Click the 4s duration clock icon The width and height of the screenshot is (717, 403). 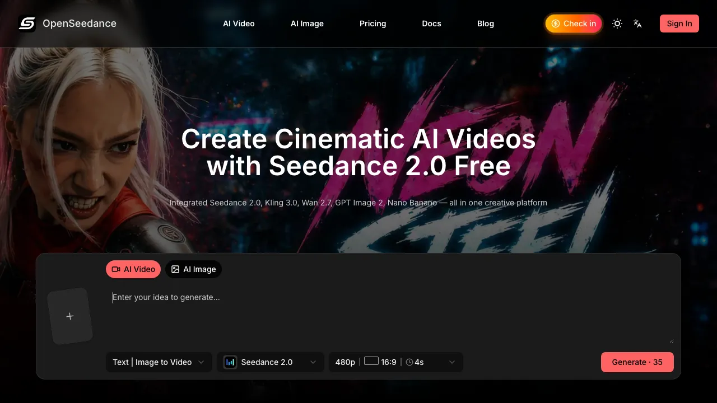pyautogui.click(x=409, y=362)
